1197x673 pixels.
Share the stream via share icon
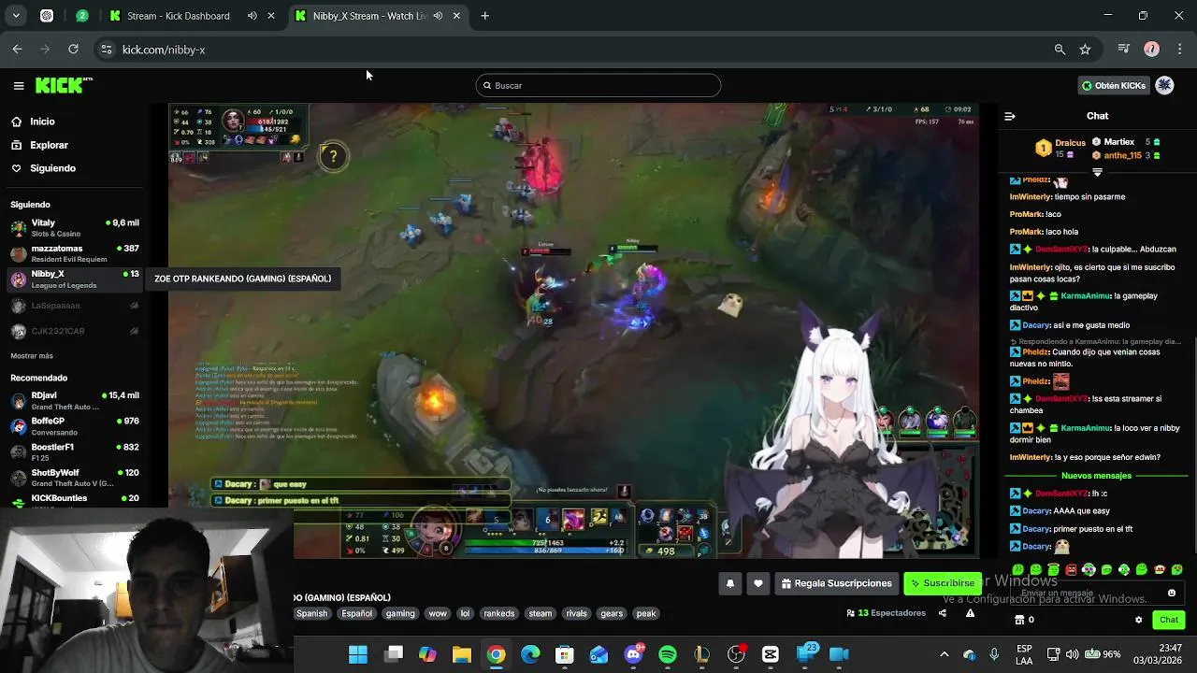(943, 613)
